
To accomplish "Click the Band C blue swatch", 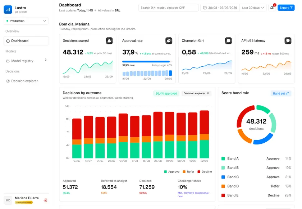I will click(223, 177).
